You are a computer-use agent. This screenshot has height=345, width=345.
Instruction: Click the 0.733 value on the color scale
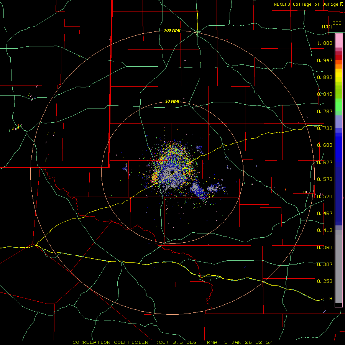tap(325, 128)
